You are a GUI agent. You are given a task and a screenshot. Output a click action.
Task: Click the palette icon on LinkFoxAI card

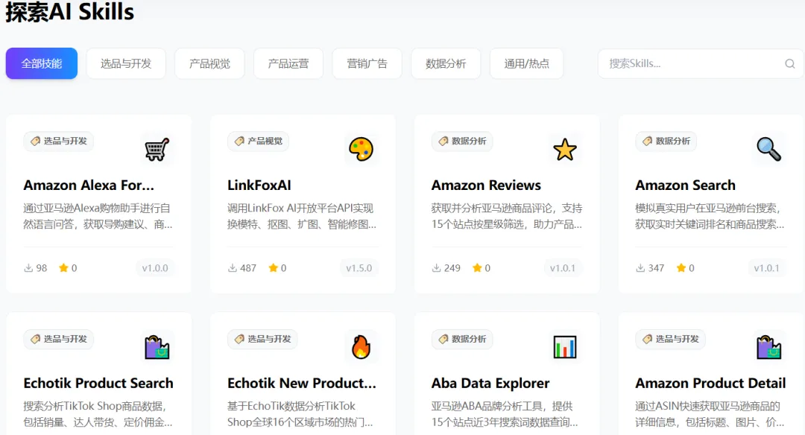pos(361,149)
